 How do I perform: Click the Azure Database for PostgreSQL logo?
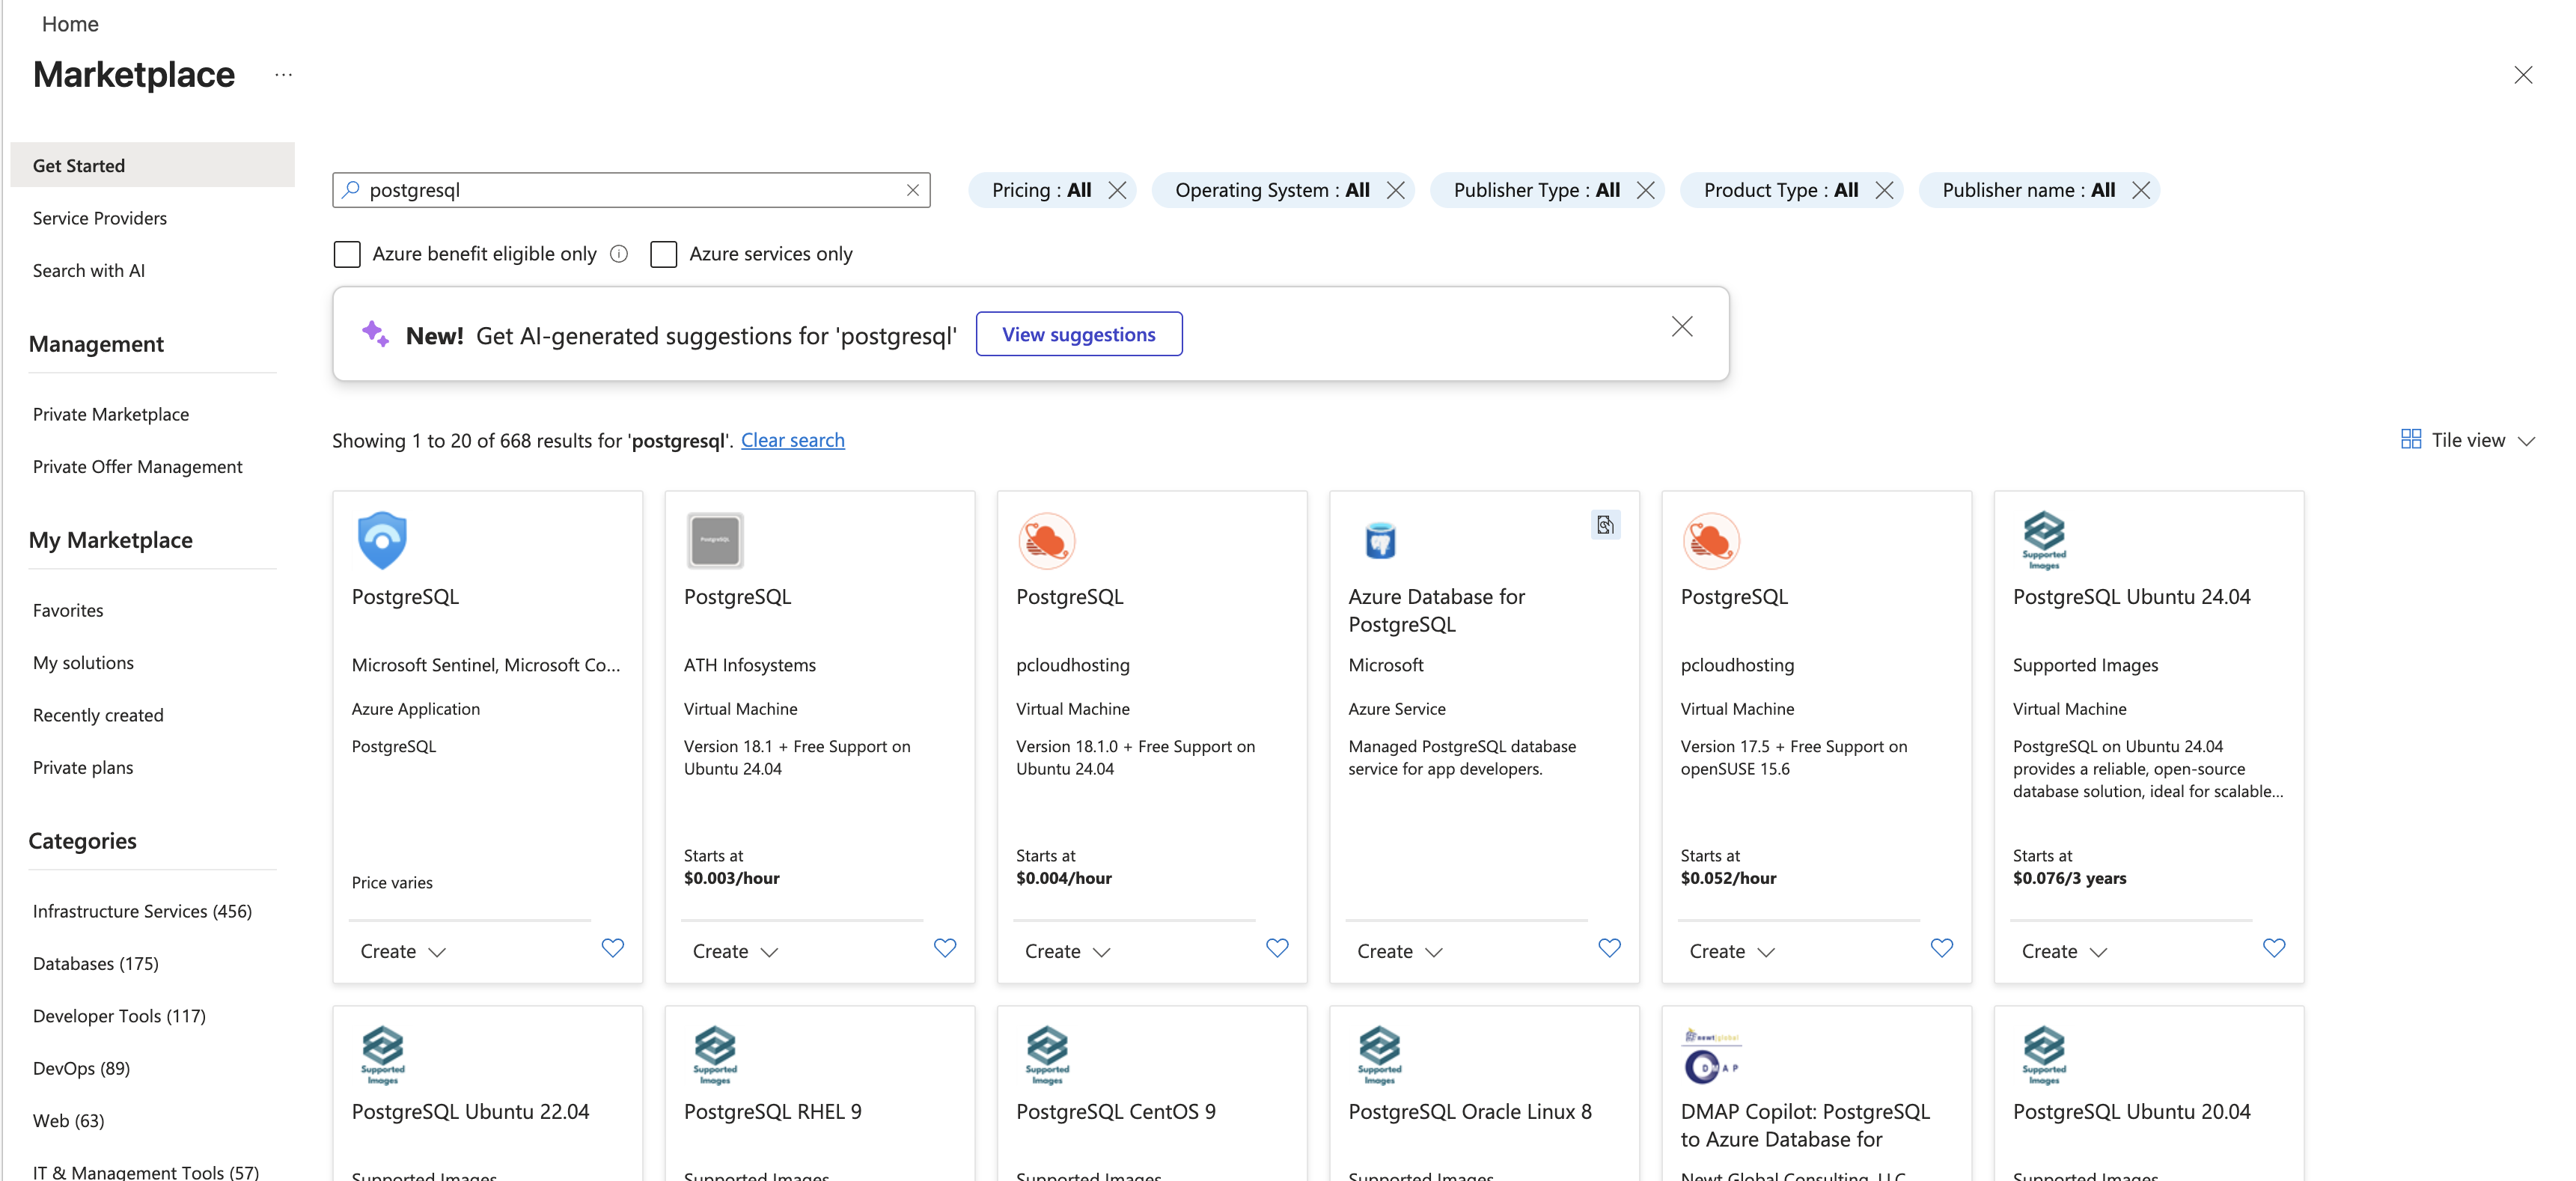1380,540
